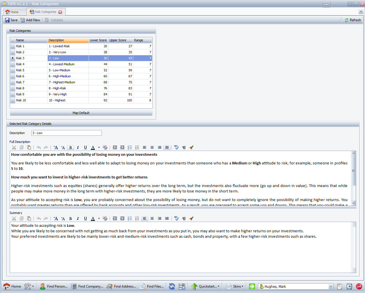Click the red CPD icon in bottom bar
Image resolution: width=365 pixels, height=293 pixels.
[x=359, y=286]
